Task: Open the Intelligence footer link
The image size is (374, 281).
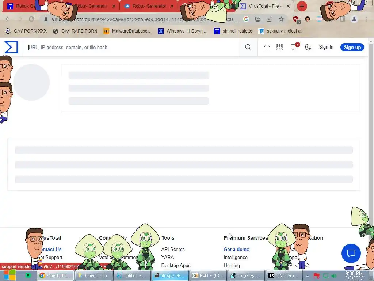Action: point(236,257)
